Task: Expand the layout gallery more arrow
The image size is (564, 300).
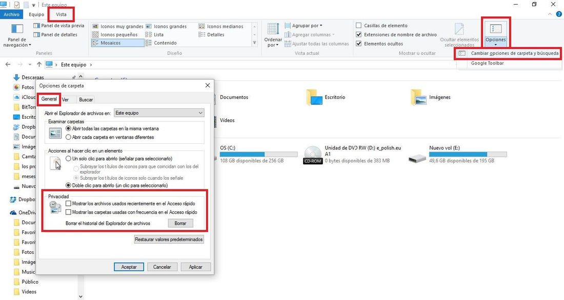Action: point(255,43)
